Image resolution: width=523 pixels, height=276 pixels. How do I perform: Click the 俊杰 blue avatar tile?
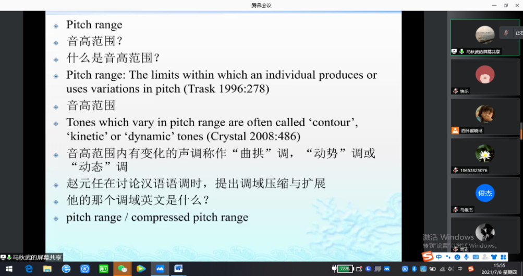(x=485, y=193)
